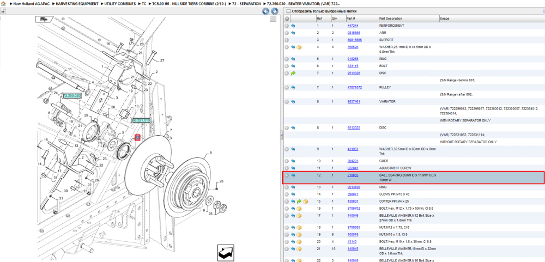The image size is (545, 262).
Task: Click the add-all circle icon in table header
Action: click(x=287, y=19)
